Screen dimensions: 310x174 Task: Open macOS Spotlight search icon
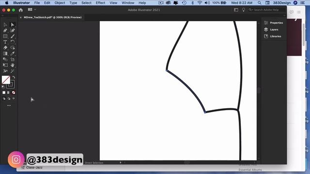(260, 3)
